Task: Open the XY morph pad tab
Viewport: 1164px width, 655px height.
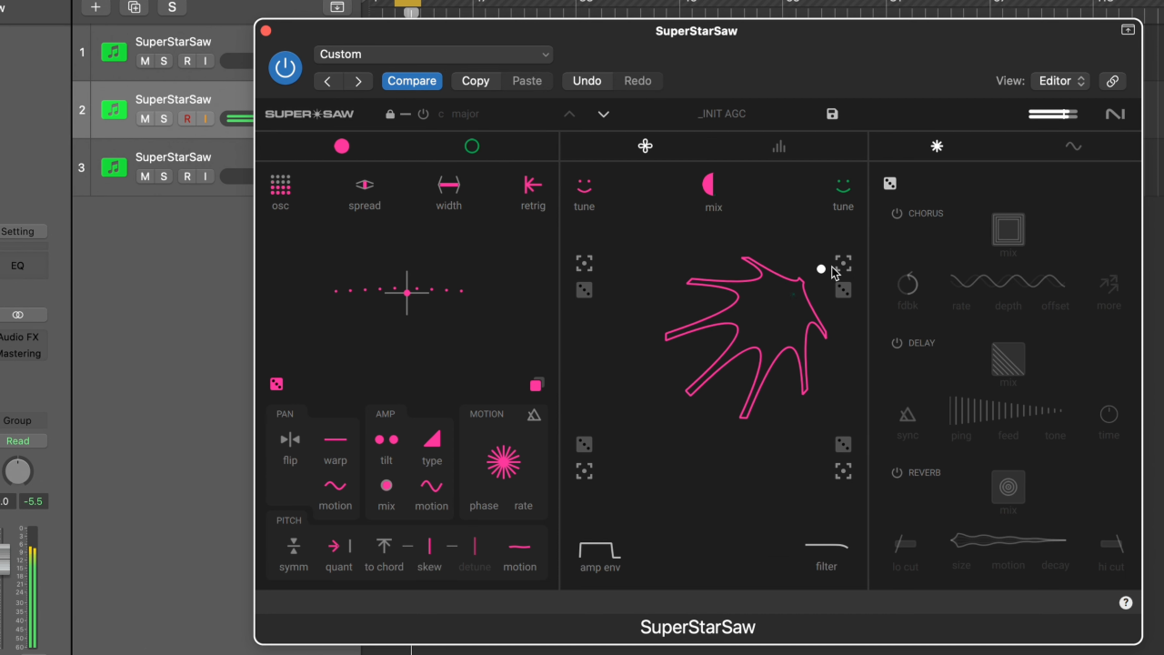Action: click(x=645, y=146)
